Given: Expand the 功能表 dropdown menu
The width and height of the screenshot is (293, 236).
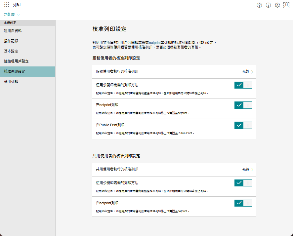Looking at the screenshot, I should pos(12,15).
